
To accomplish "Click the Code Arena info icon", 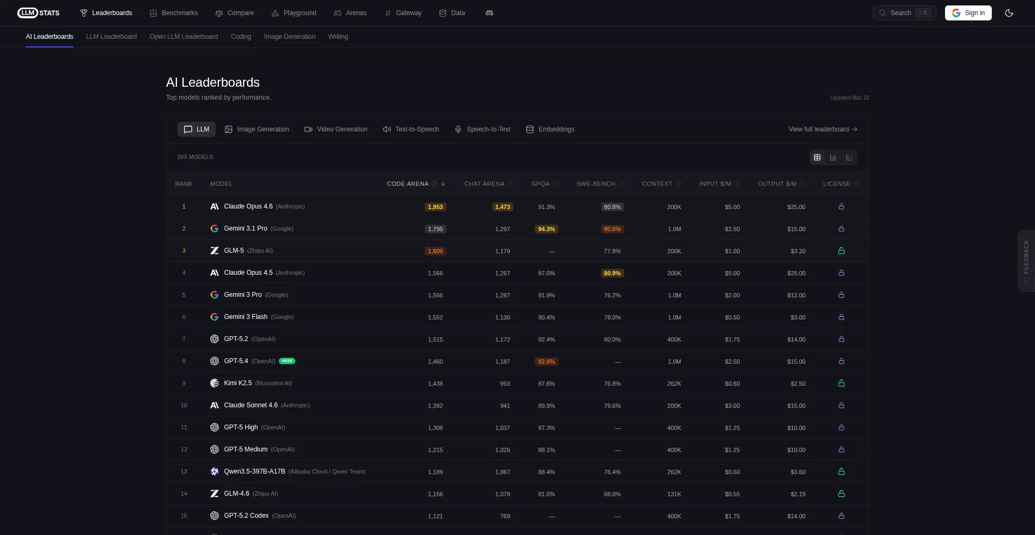I will [x=434, y=184].
